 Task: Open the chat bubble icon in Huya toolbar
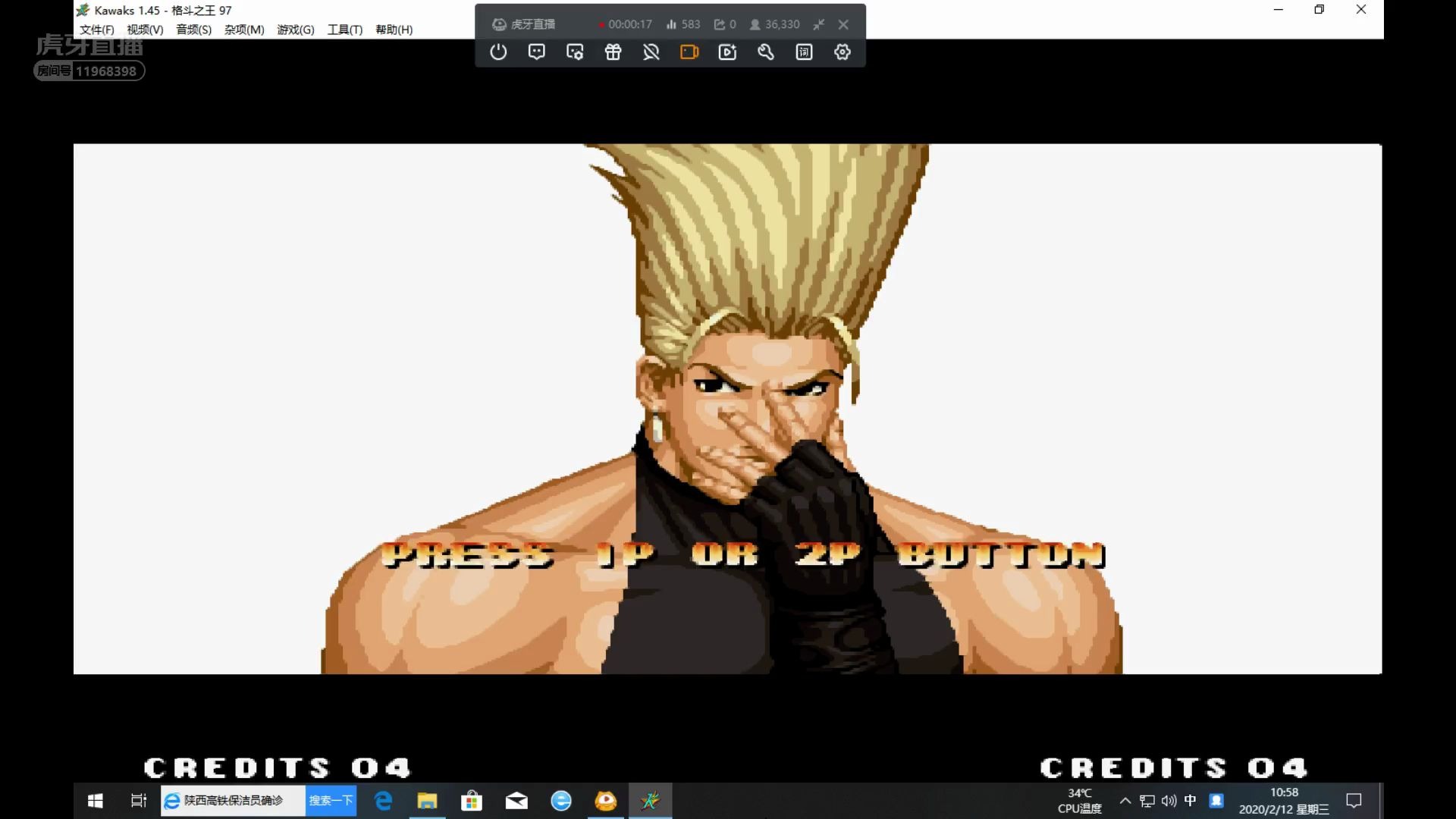pyautogui.click(x=536, y=52)
